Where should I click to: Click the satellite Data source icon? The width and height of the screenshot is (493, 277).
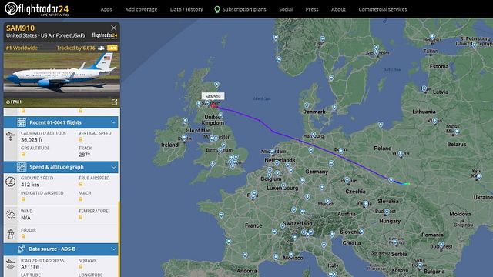coord(21,249)
